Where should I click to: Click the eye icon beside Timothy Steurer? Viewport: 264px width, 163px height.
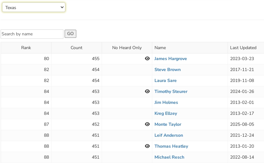(x=147, y=91)
